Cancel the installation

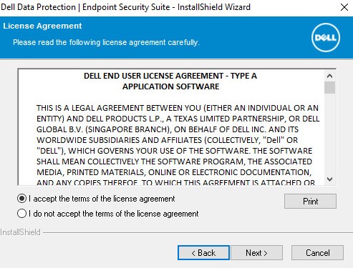(317, 253)
